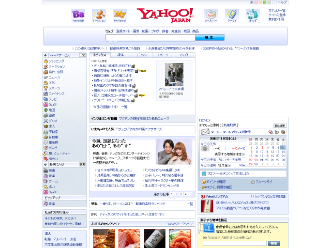
Task: Click the shopping bag icon in services list
Action: pyautogui.click(x=46, y=61)
